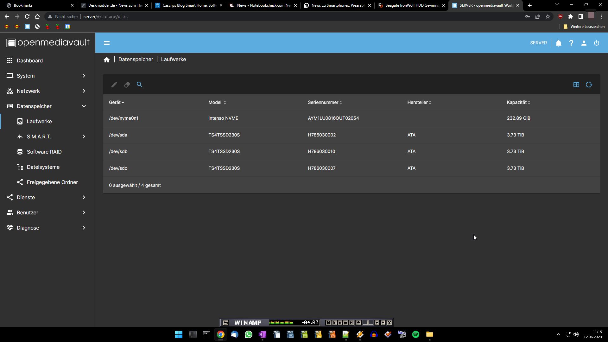Click the power icon in header
Viewport: 608px width, 342px height.
coord(596,43)
